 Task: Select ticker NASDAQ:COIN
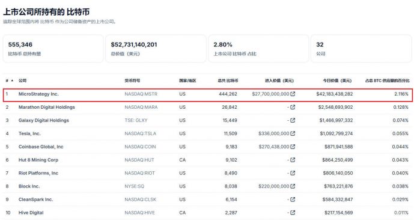(x=140, y=147)
